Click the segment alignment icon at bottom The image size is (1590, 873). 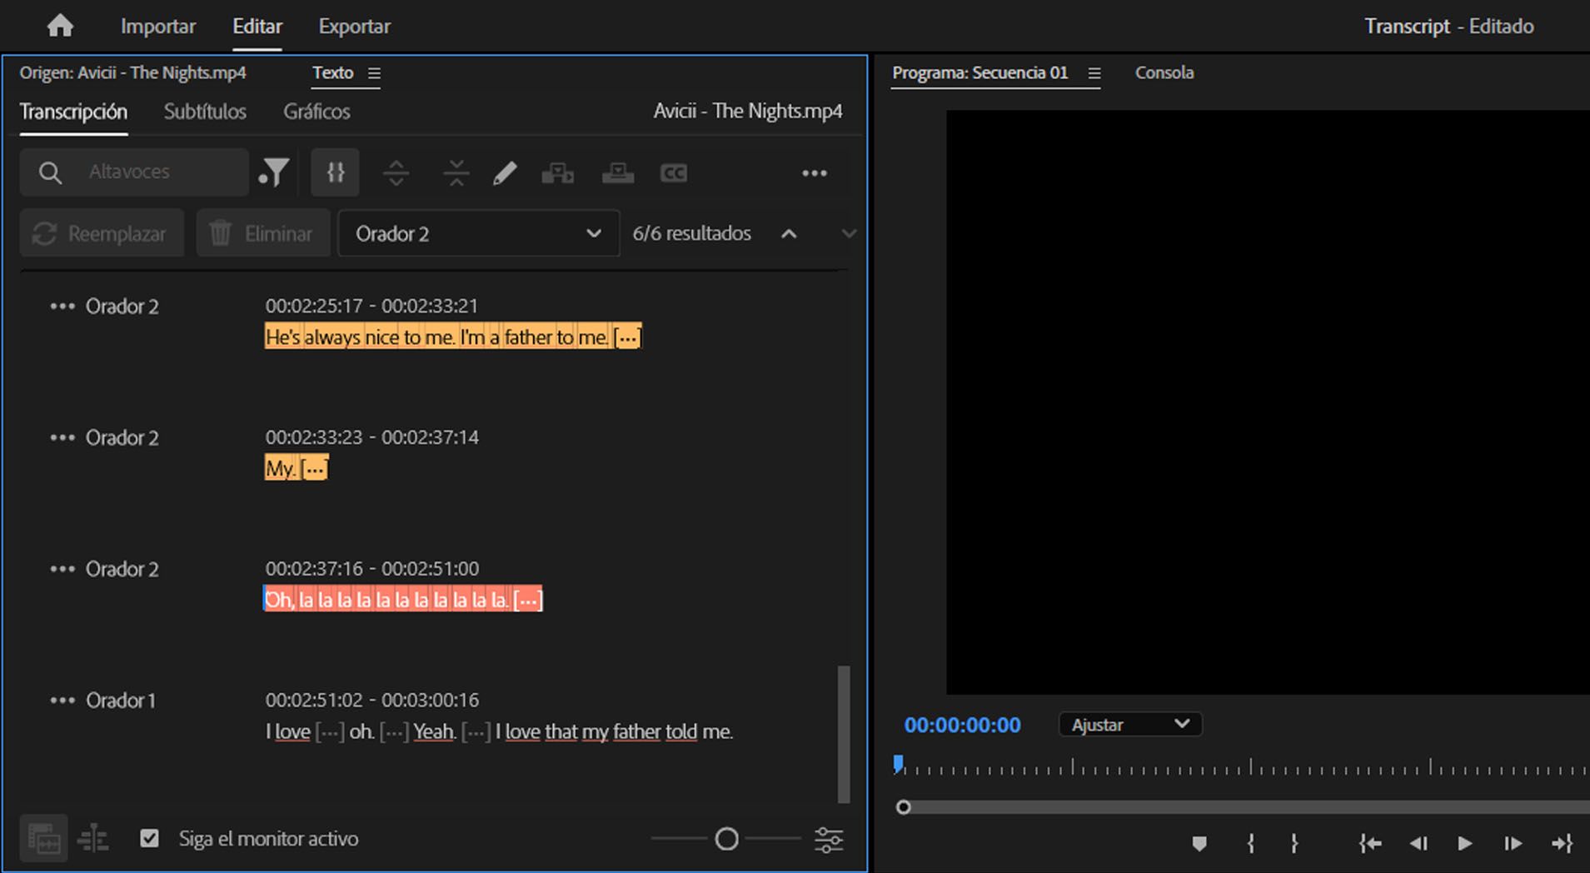coord(93,839)
